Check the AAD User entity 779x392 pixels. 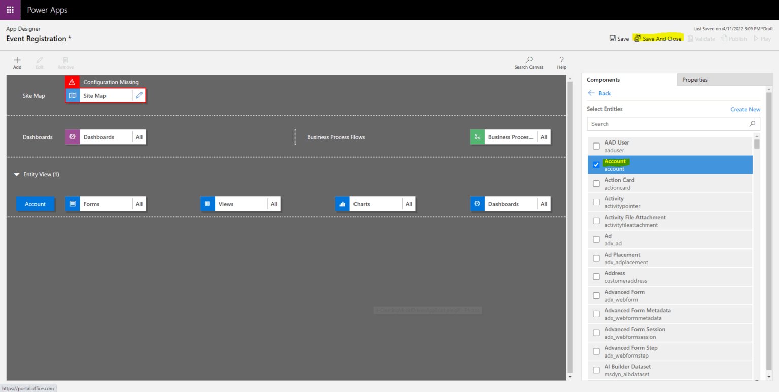[x=596, y=146]
